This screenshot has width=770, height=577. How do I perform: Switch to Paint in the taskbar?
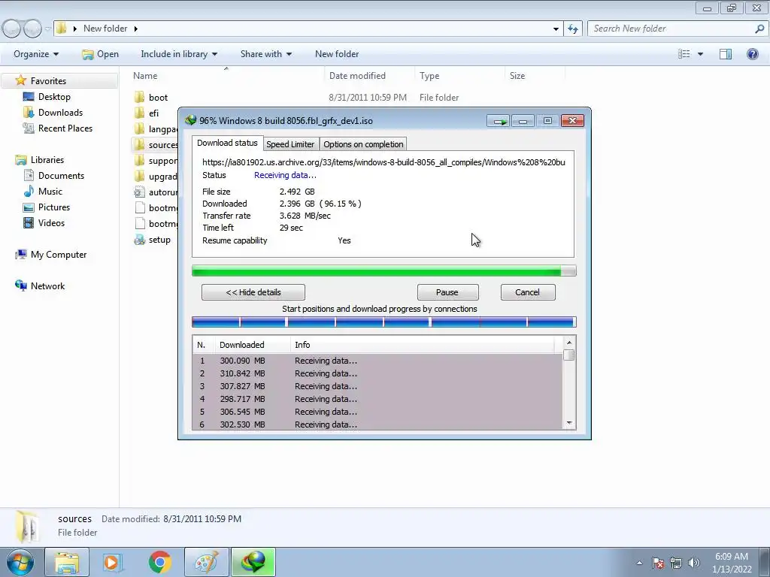[206, 562]
